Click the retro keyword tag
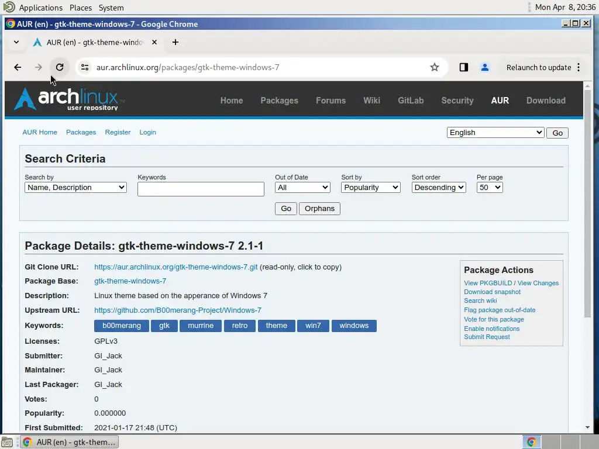The width and height of the screenshot is (599, 449). pyautogui.click(x=239, y=326)
